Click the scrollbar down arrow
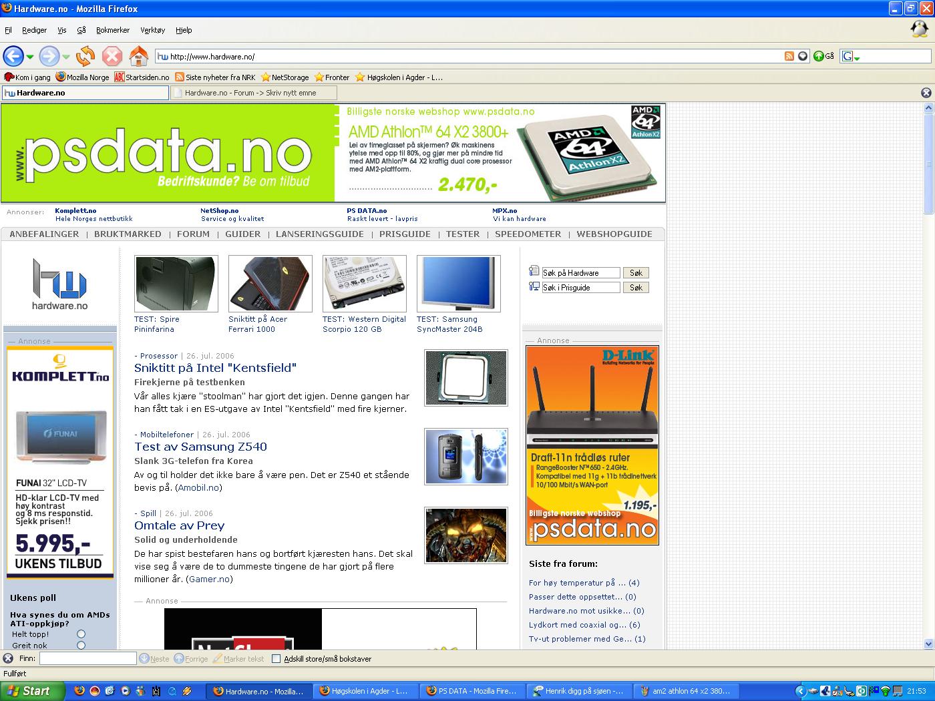Screen dimensions: 935x701 [x=928, y=644]
